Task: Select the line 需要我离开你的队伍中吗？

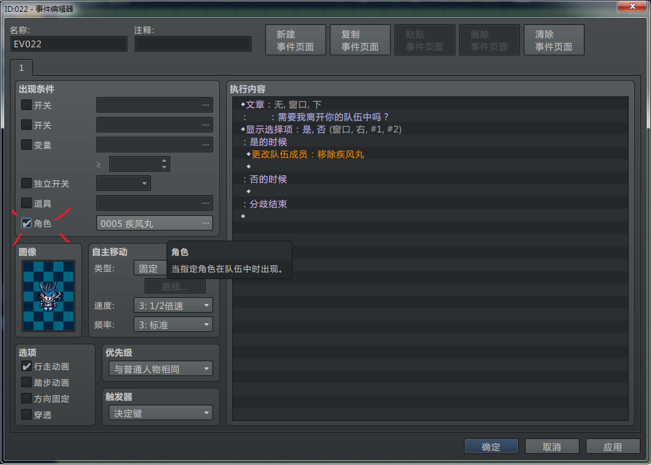Action: (430, 117)
